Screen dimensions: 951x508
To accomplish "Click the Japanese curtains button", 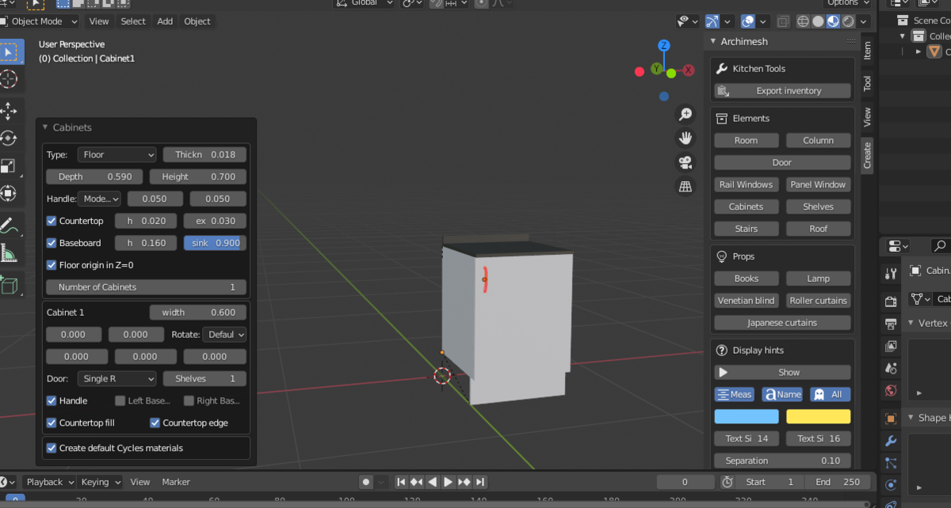I will [x=782, y=323].
